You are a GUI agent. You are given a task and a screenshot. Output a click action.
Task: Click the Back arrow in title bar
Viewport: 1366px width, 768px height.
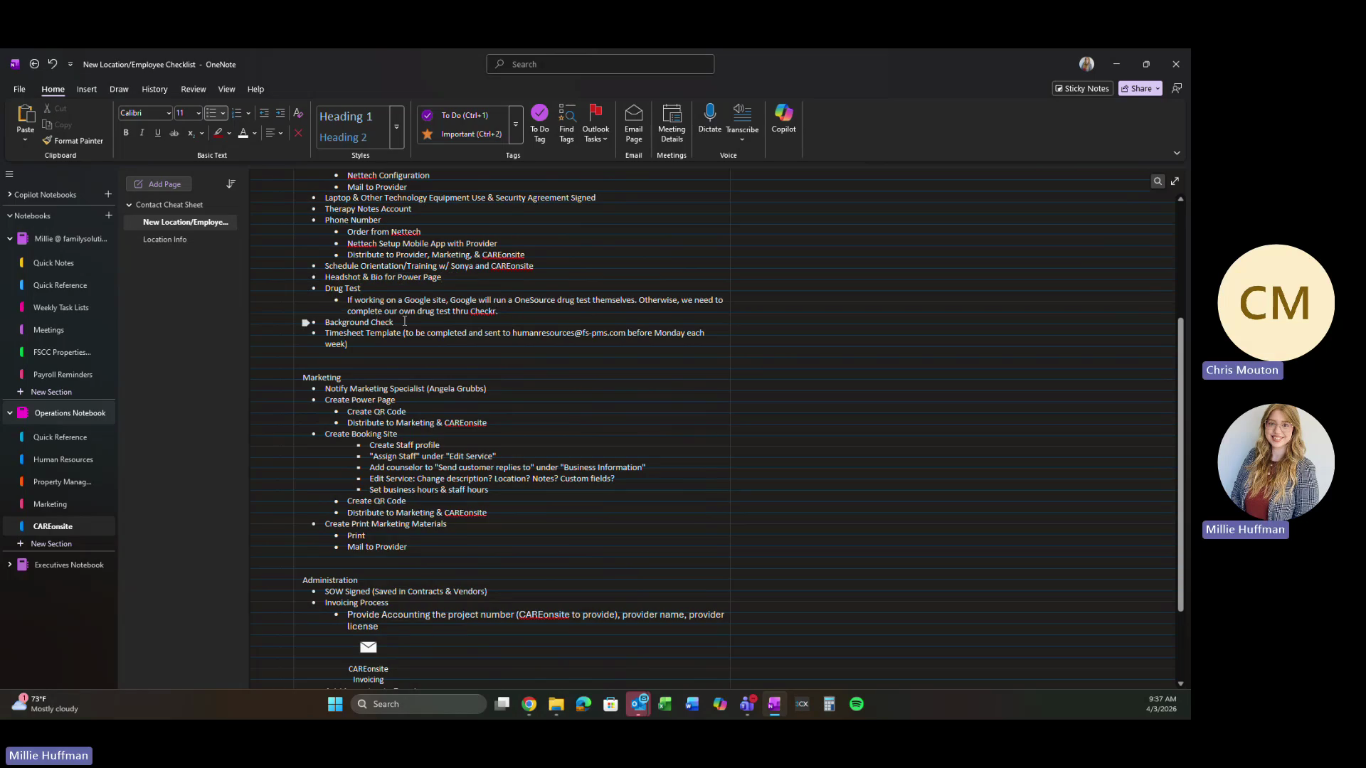[x=34, y=64]
